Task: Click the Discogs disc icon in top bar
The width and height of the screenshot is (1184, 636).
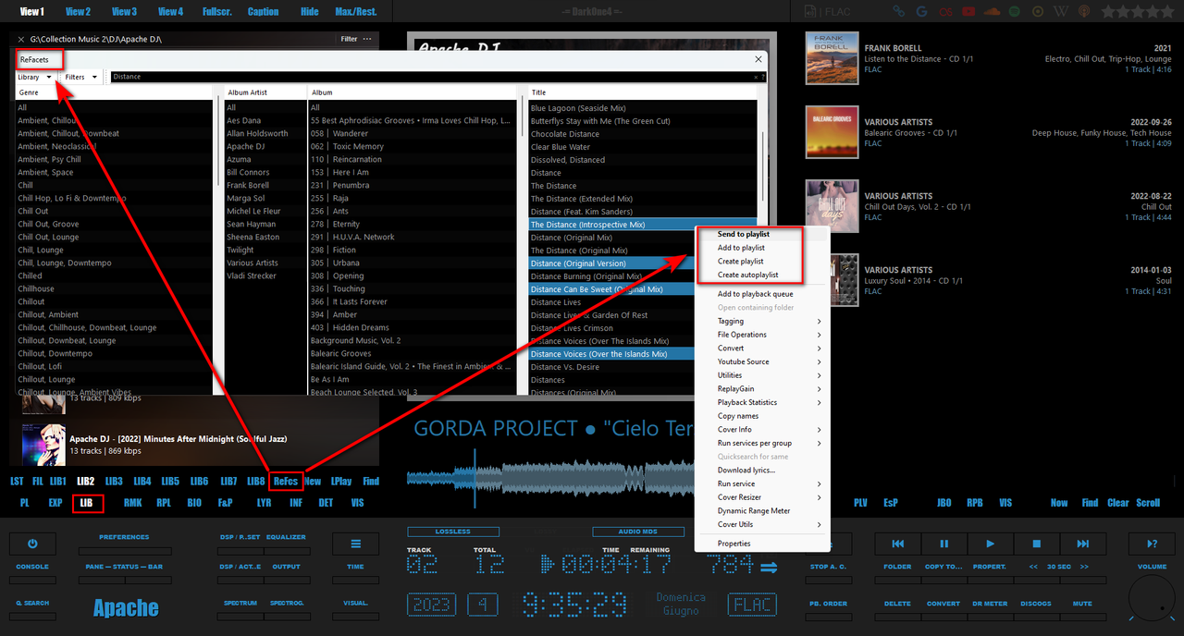Action: [x=1038, y=12]
